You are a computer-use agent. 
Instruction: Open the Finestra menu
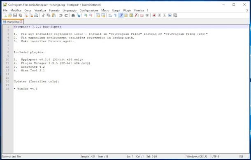point(139,10)
